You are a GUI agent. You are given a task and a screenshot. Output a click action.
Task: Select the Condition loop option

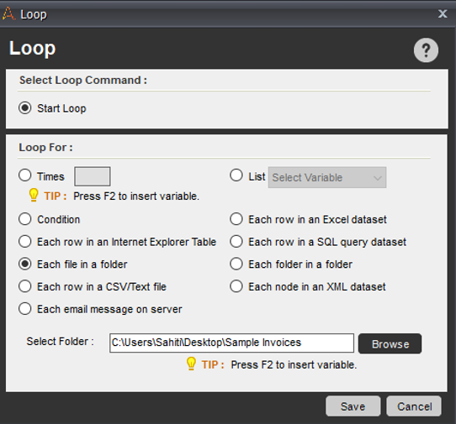[x=25, y=219]
